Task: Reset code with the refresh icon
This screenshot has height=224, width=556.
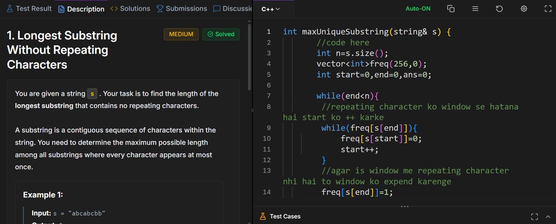Action: 499,9
